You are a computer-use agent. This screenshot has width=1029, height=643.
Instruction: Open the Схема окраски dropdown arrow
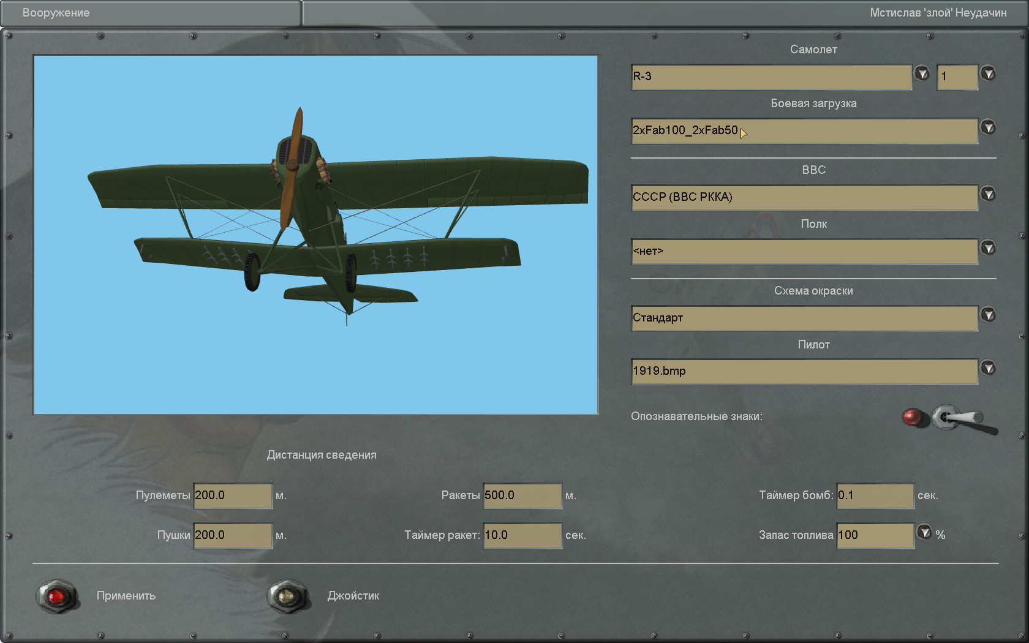(989, 315)
